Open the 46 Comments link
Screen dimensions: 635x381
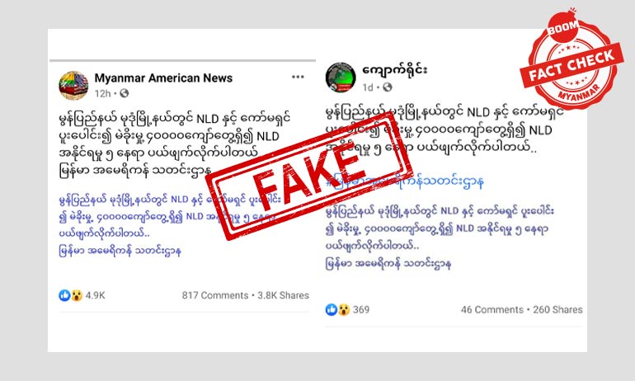492,310
